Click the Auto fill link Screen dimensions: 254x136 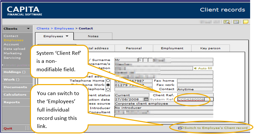(x=203, y=68)
